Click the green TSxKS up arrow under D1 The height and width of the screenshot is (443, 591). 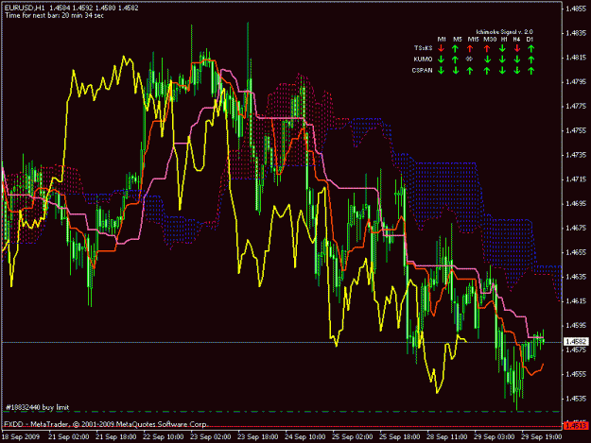pos(531,48)
